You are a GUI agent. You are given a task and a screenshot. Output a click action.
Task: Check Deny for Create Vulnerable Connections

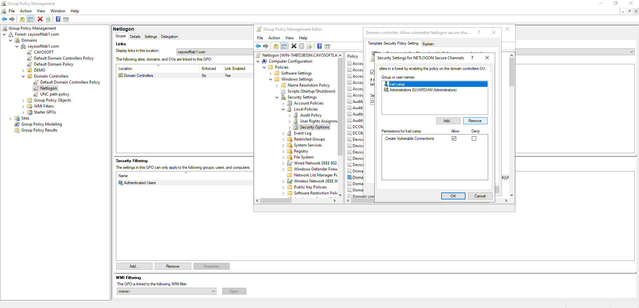pos(474,139)
